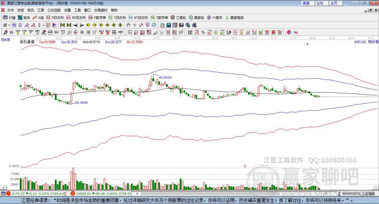This screenshot has width=379, height=204.
Task: Open the 文件 menu
Action: [x=10, y=10]
